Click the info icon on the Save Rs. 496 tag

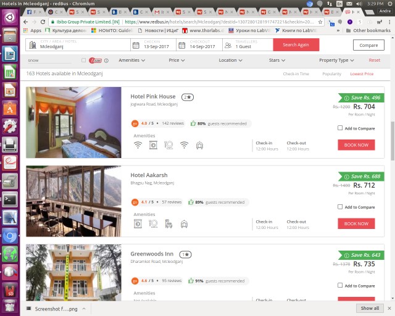tap(347, 98)
